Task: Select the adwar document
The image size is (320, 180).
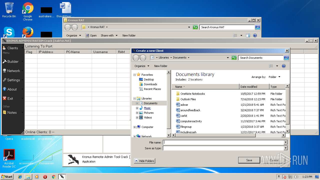Action: tap(184, 105)
